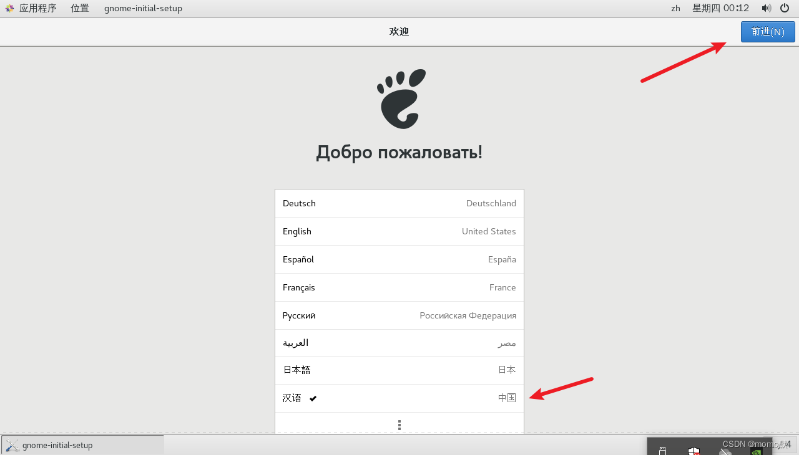Click the GNOME foot logo
Screen dimensions: 799x455
point(401,98)
